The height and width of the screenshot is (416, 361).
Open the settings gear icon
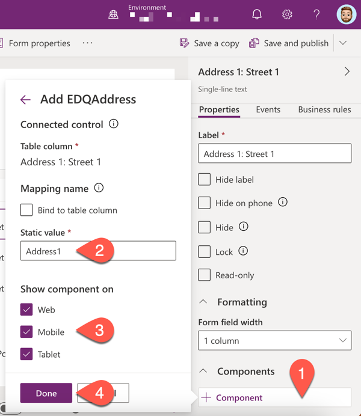287,14
